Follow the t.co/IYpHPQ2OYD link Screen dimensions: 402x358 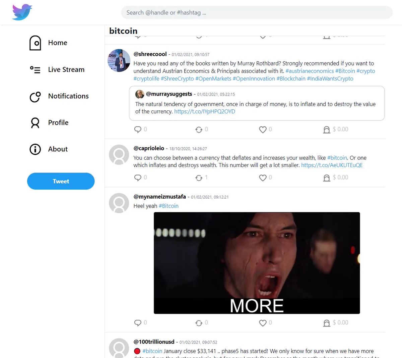pyautogui.click(x=205, y=111)
